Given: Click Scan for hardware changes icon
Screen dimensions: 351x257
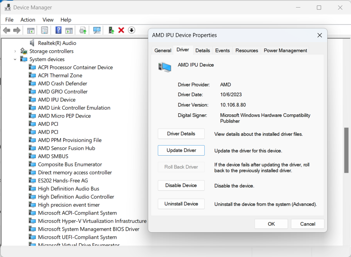Looking at the screenshot, I should tap(97, 30).
